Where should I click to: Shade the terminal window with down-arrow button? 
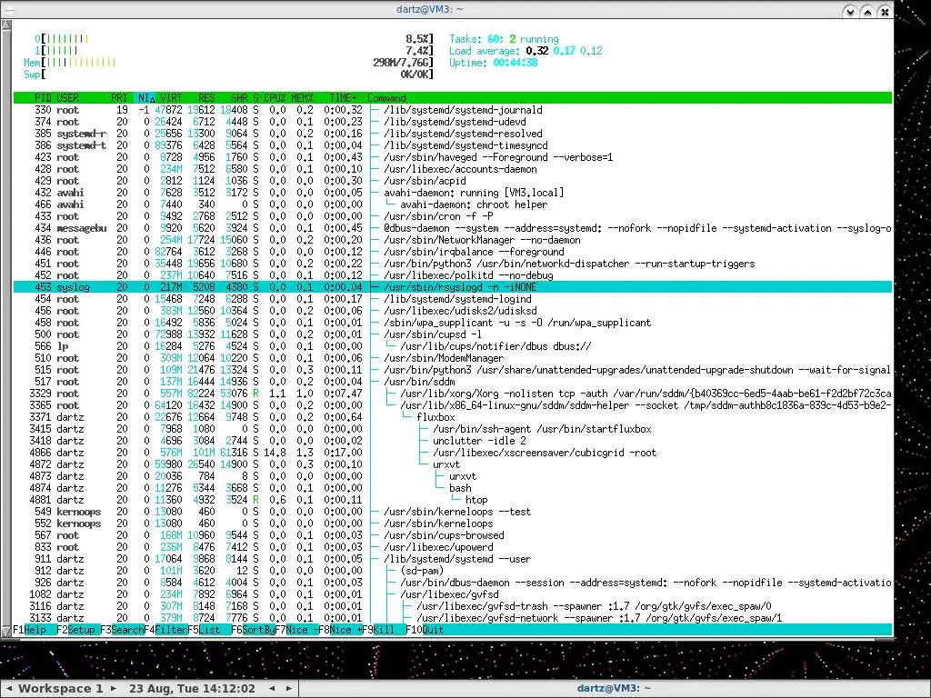(x=850, y=11)
